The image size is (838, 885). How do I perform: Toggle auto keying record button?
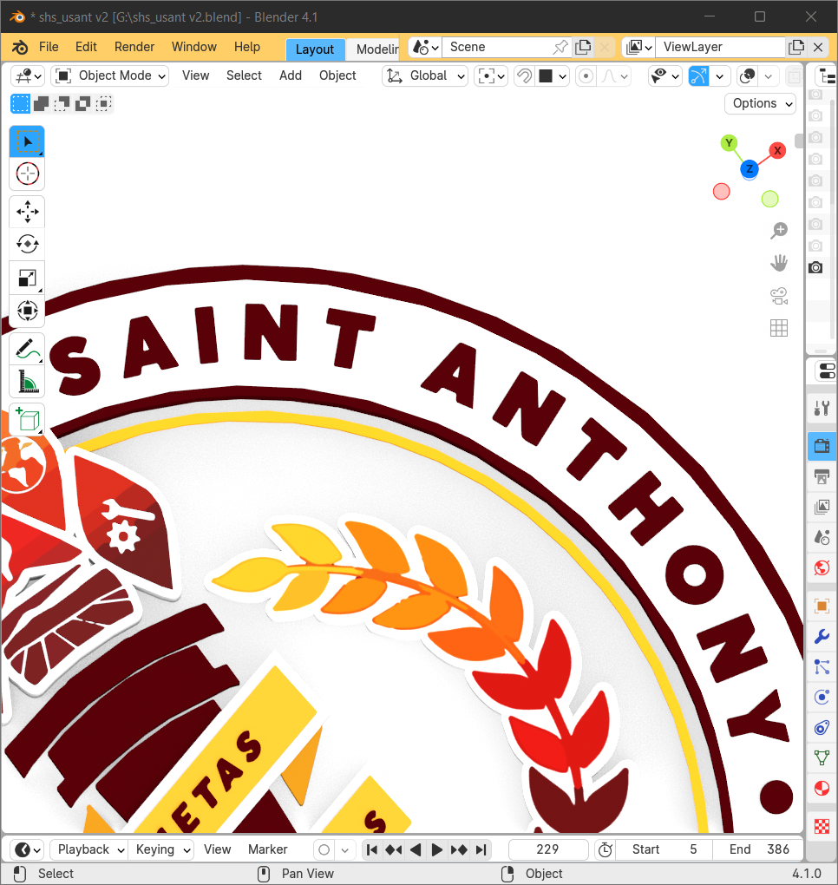324,849
